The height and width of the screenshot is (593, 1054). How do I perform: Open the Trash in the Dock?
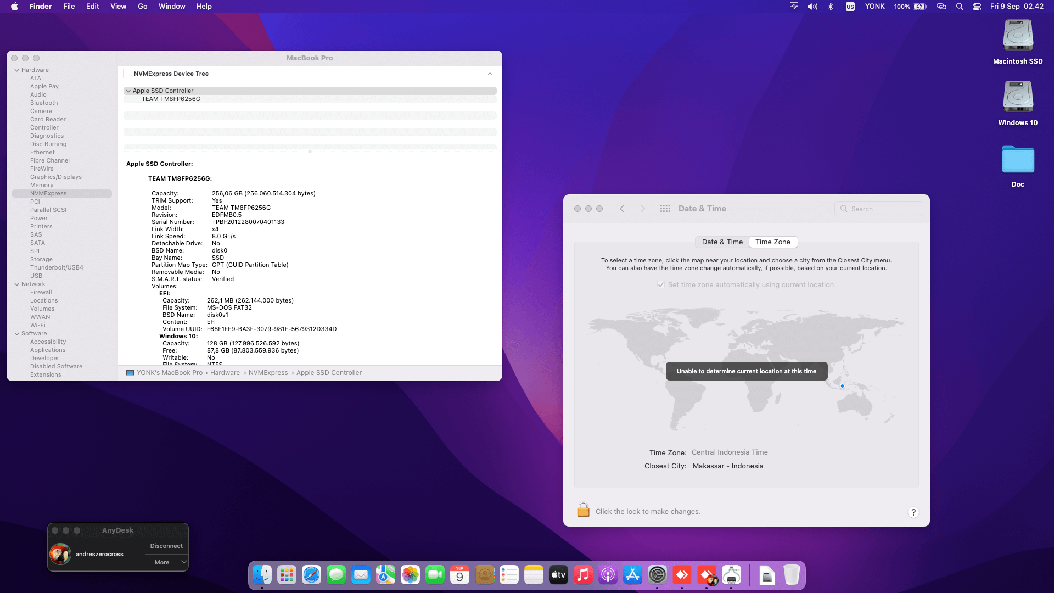point(792,575)
